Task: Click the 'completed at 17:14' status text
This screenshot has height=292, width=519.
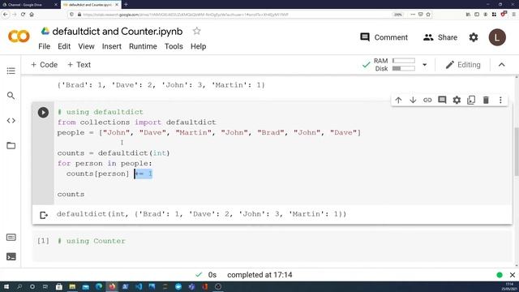Action: tap(259, 275)
